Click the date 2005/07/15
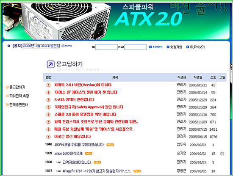Image resolution: width=233 pixels, height=176 pixels. pyautogui.click(x=198, y=129)
